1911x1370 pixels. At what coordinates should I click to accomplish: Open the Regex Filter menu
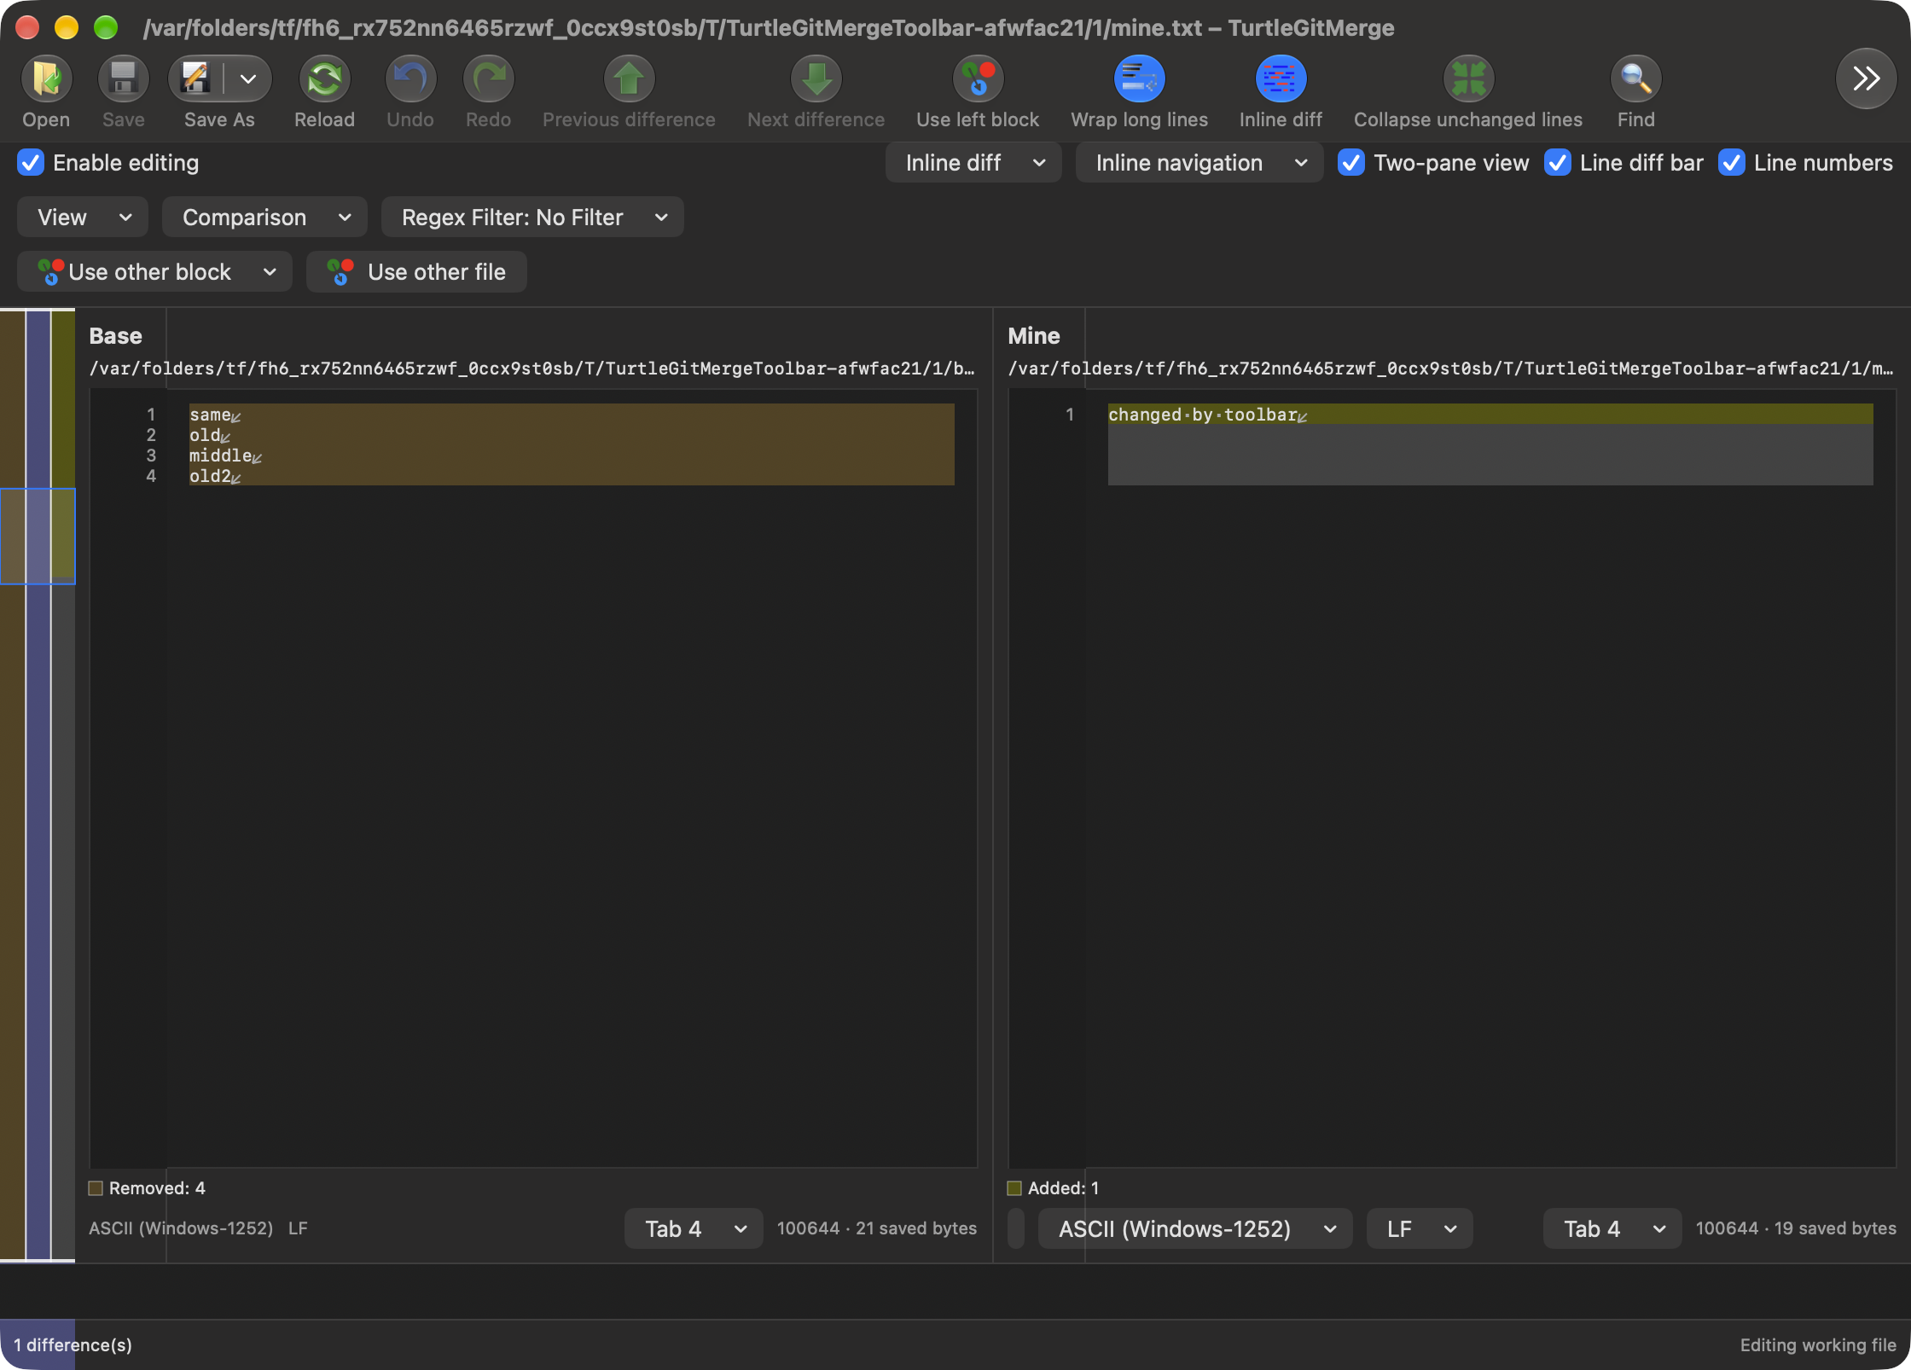click(x=532, y=218)
